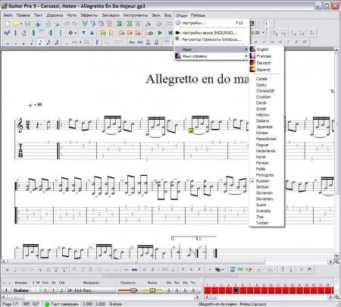Click the Redo arrow icon in the toolbar
341x307 pixels.
tap(74, 23)
